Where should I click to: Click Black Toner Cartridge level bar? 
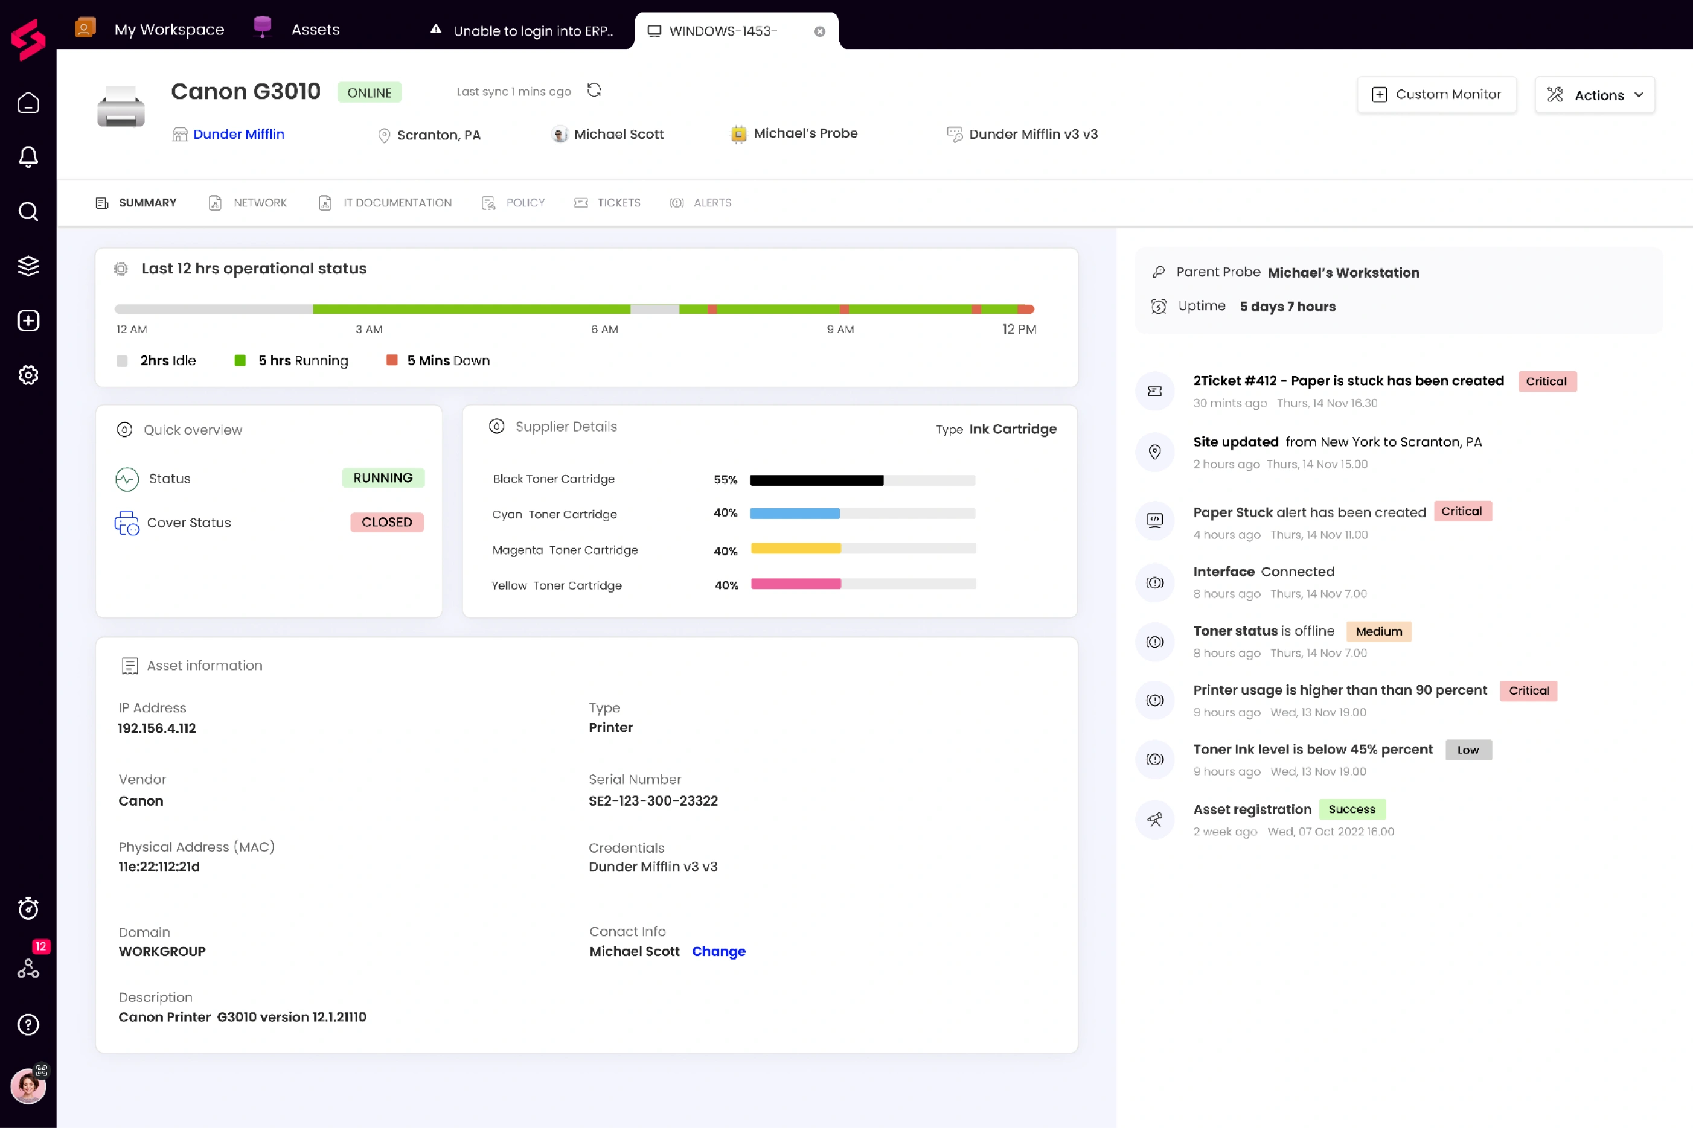click(x=863, y=480)
